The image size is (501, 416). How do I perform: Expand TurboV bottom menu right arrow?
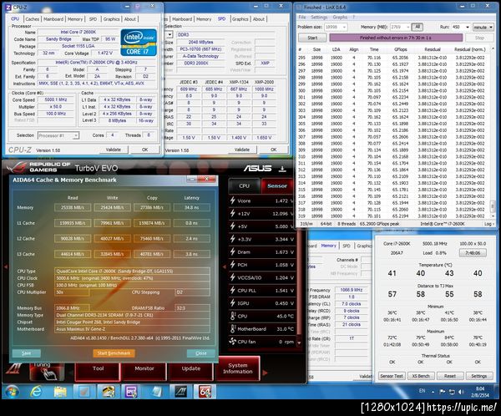coord(265,373)
